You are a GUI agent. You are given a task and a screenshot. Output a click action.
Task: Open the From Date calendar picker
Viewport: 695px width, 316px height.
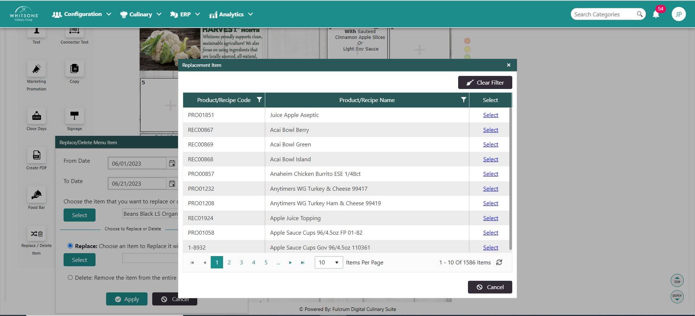point(172,163)
